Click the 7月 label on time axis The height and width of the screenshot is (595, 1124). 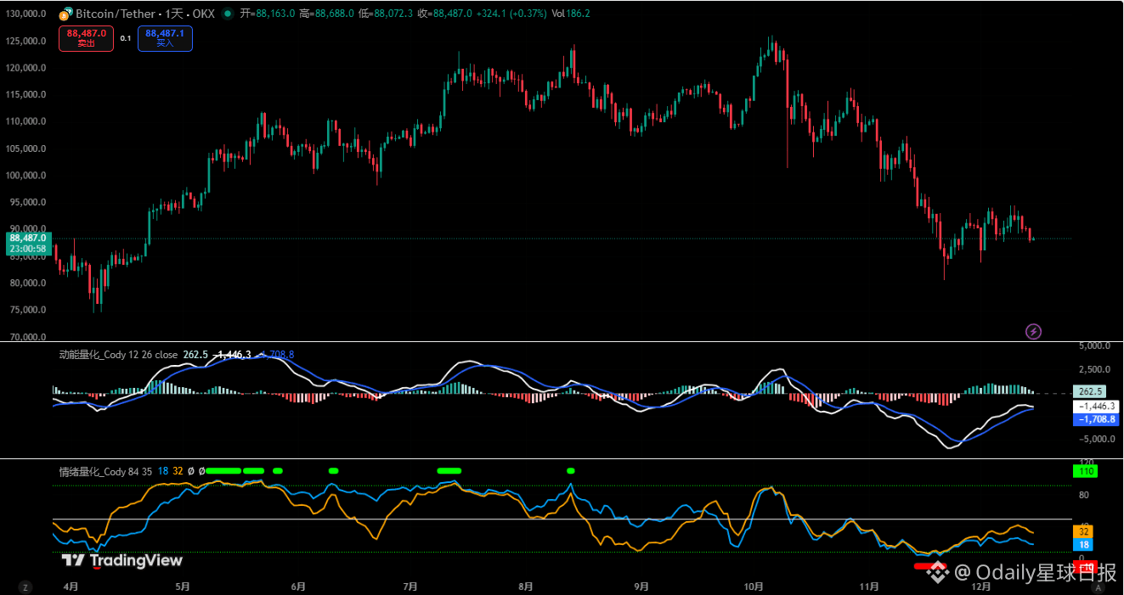pyautogui.click(x=410, y=587)
